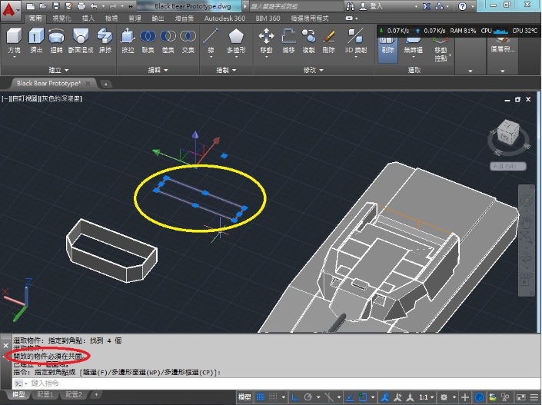Switch to the 插入 (Insert) ribbon tab

[88, 18]
